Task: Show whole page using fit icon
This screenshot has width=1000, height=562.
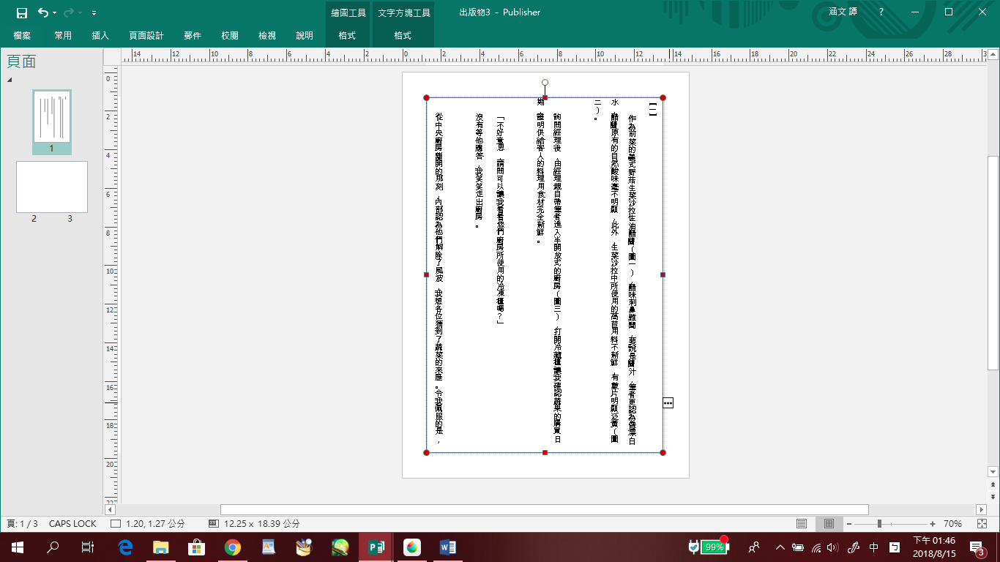Action: (982, 524)
